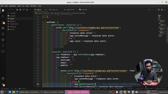Open the File menu
168x94 pixels.
[x=2, y=6]
